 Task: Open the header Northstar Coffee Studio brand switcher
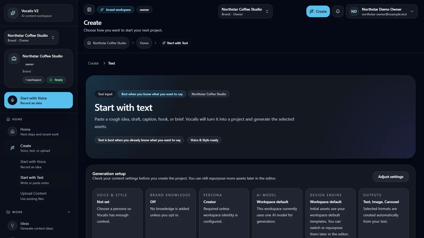coord(245,11)
